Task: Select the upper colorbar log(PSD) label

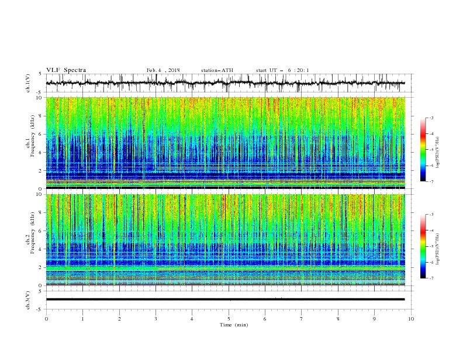Action: tap(437, 153)
